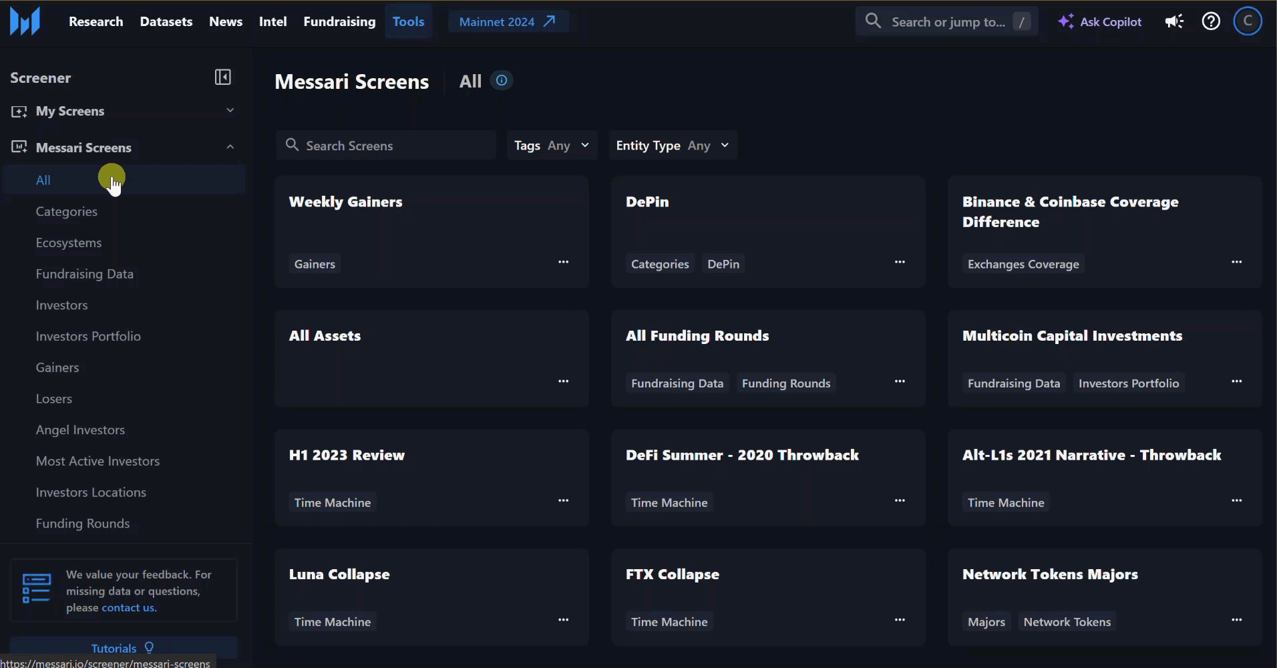Open the Fundraising menu
Image resolution: width=1277 pixels, height=668 pixels.
[x=339, y=21]
